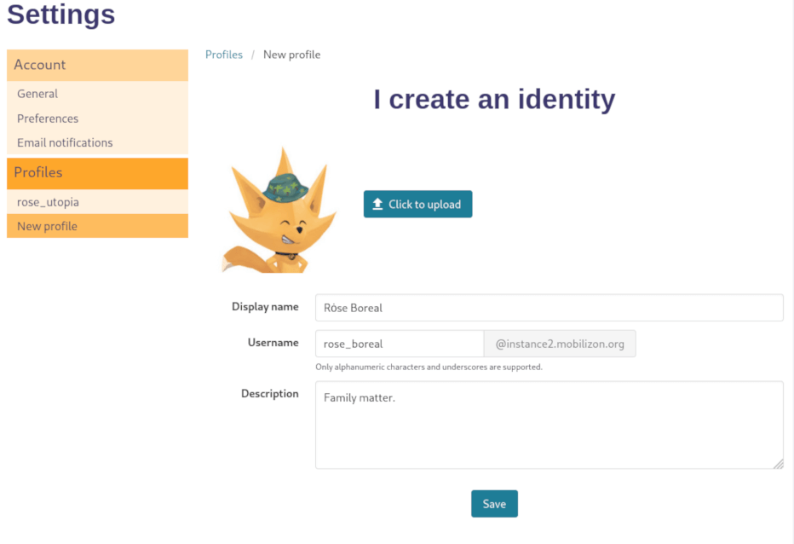The width and height of the screenshot is (794, 544).
Task: Click into the Username field
Action: point(399,344)
